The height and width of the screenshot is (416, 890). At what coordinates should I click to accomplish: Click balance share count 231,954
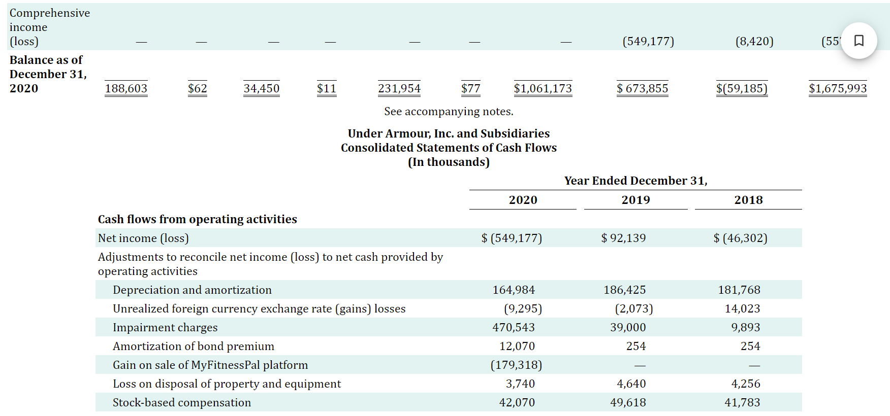399,88
